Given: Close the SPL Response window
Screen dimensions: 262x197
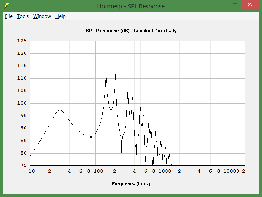Looking at the screenshot, I should click(x=250, y=5).
